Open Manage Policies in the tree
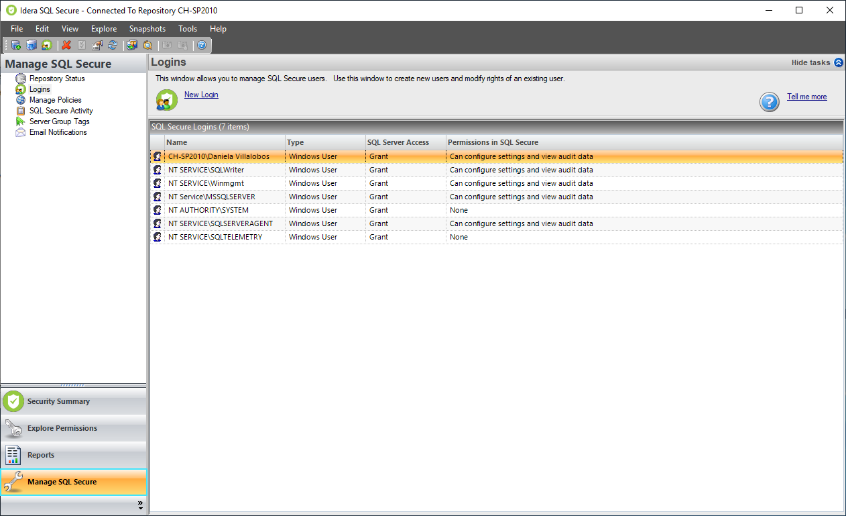The image size is (846, 516). pyautogui.click(x=56, y=100)
